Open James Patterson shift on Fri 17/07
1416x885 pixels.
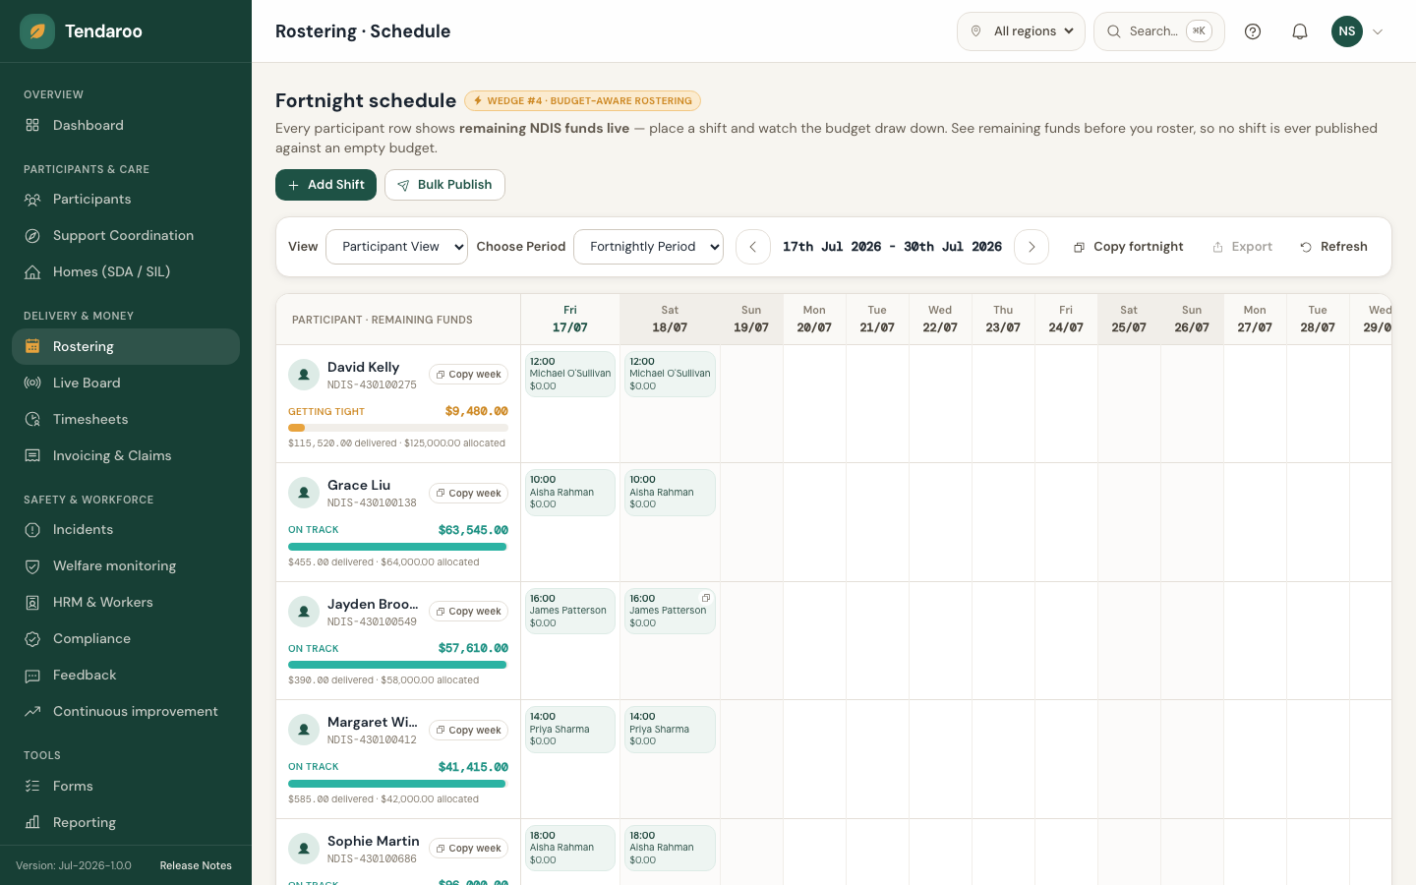click(570, 611)
